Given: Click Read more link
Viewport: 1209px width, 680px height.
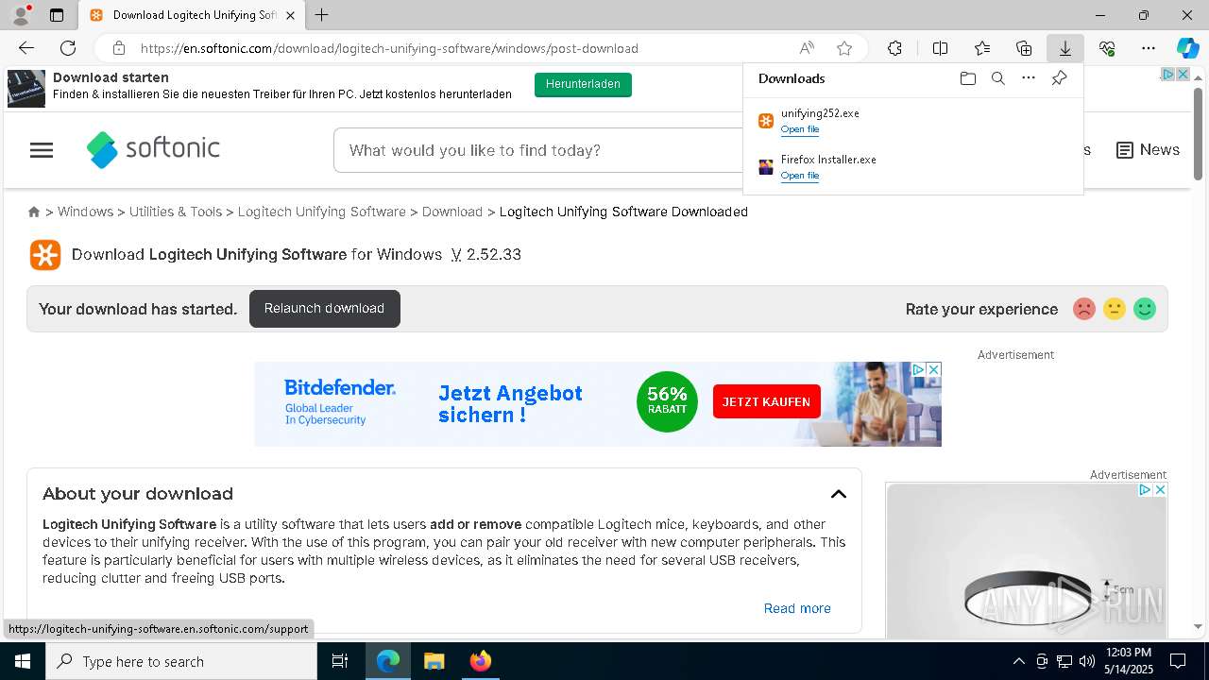Looking at the screenshot, I should pos(797,608).
